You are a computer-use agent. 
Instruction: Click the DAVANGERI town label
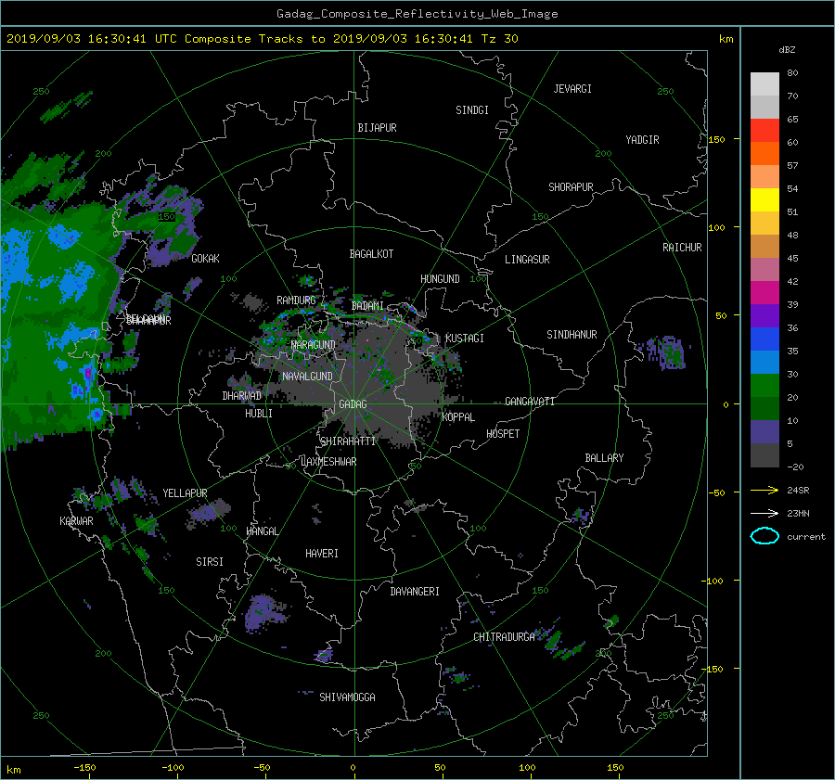[415, 592]
